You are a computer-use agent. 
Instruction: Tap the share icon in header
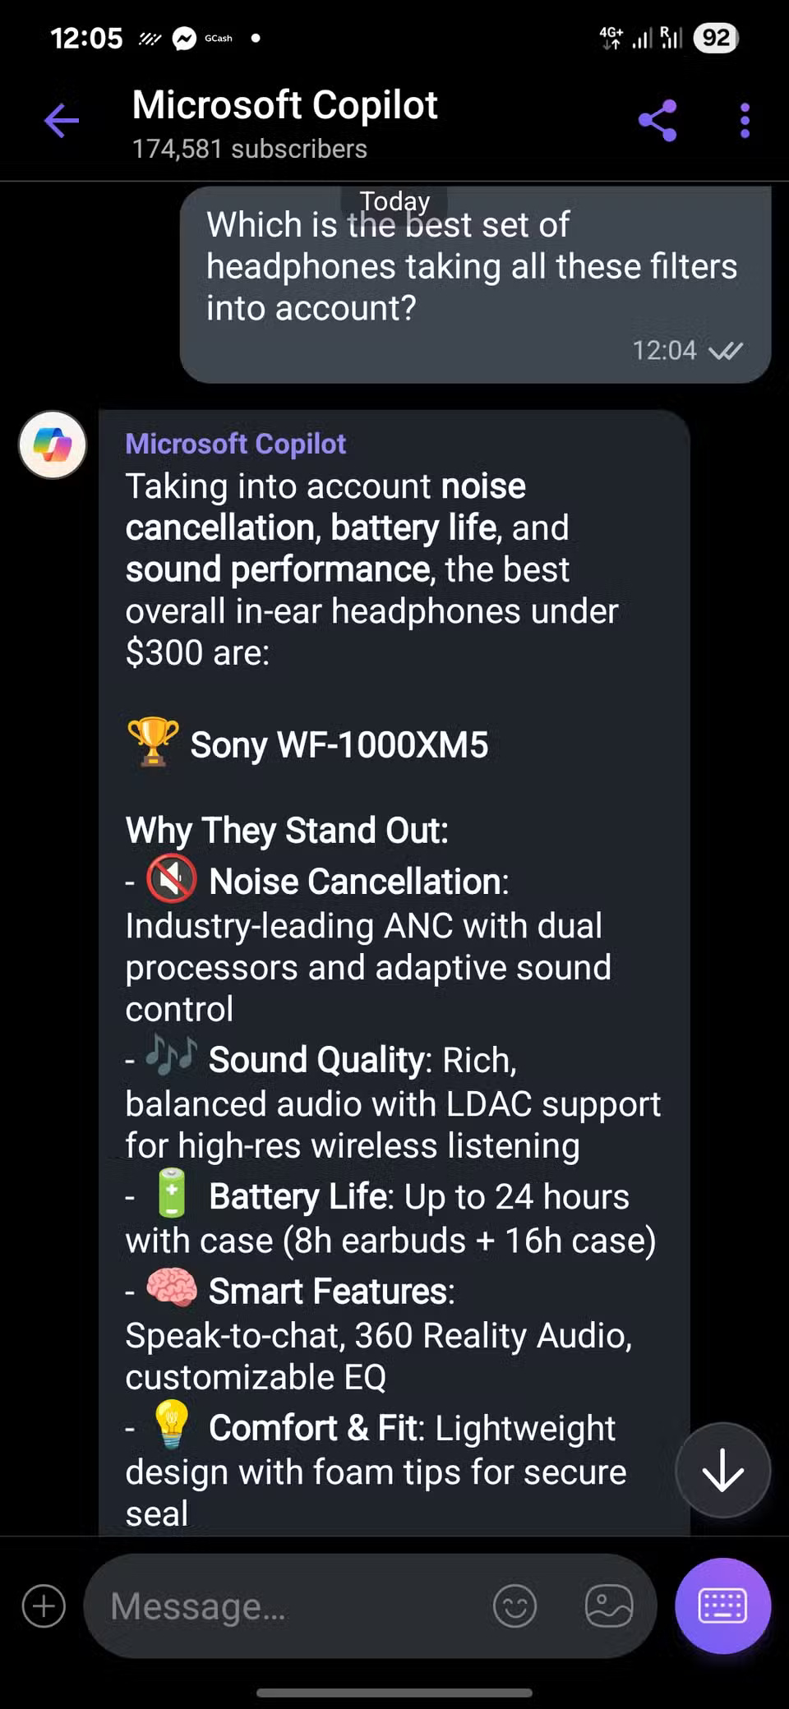(x=657, y=121)
